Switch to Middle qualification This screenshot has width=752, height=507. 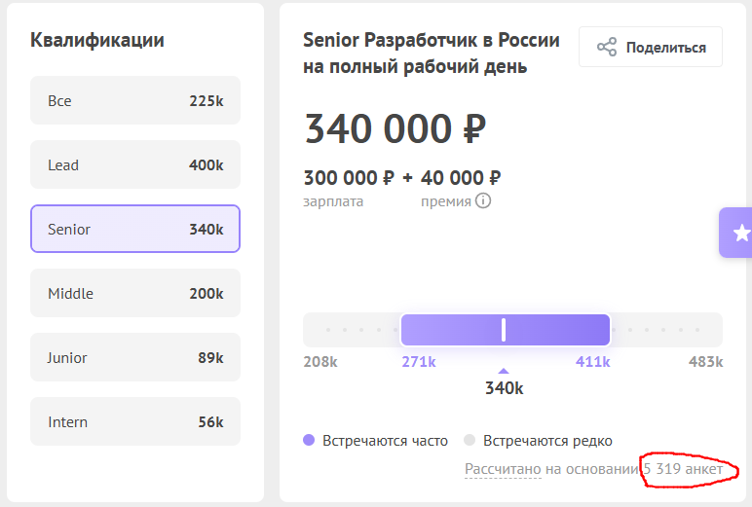[135, 294]
